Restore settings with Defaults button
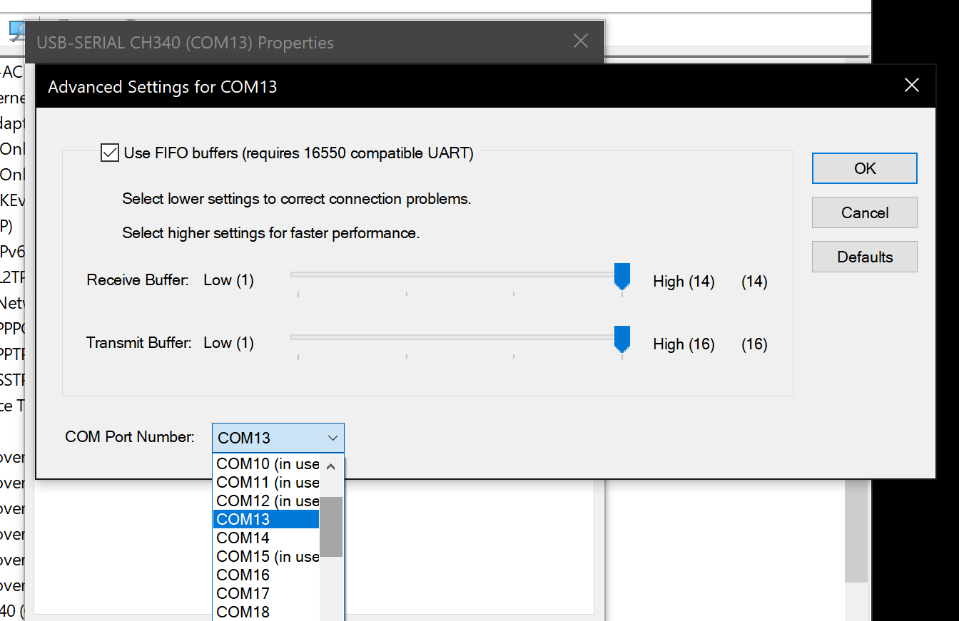 [864, 257]
